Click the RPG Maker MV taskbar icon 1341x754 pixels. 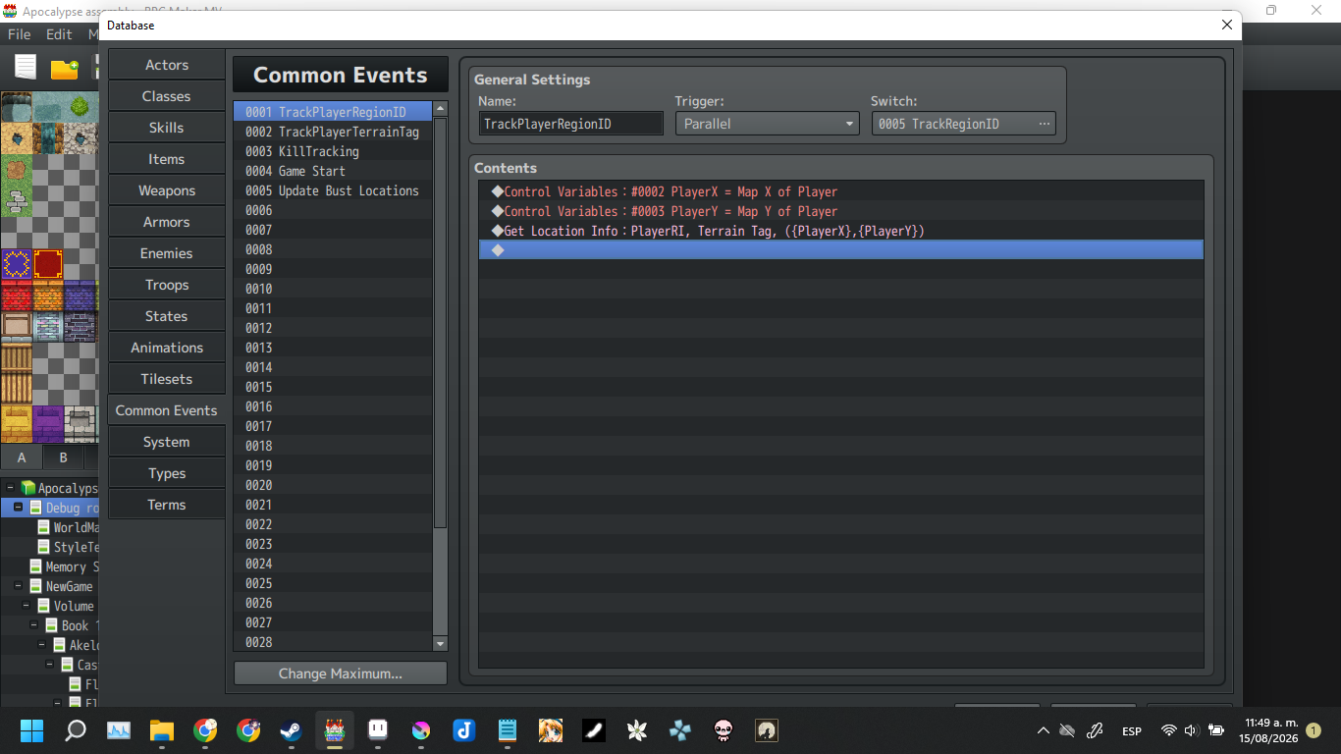click(335, 730)
